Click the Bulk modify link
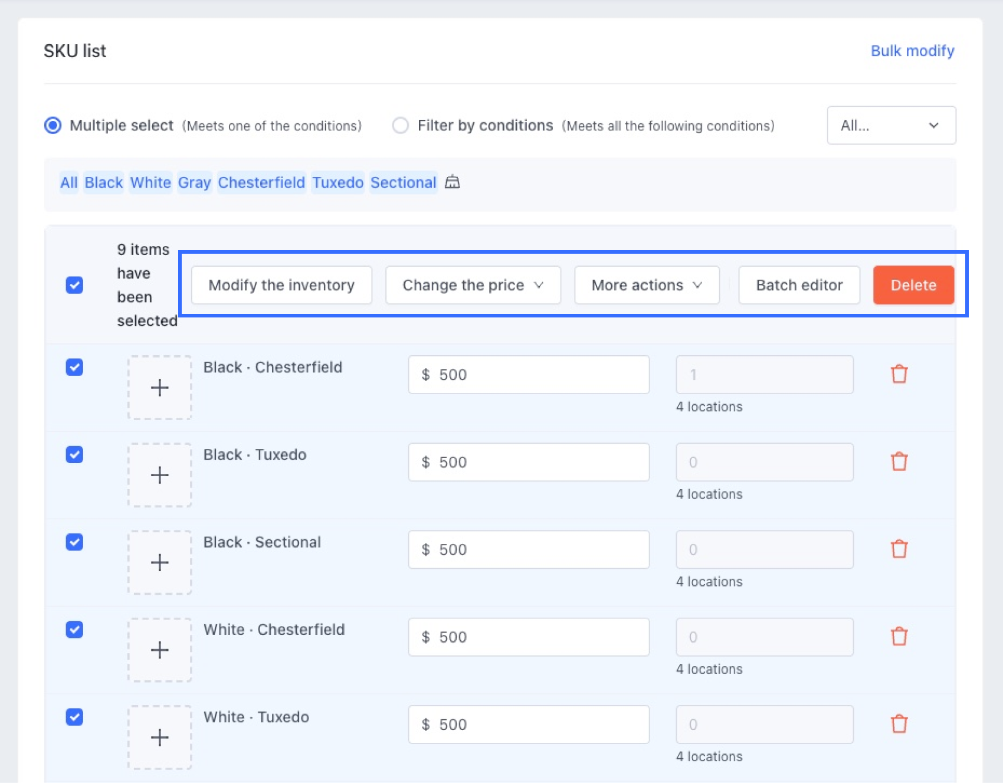This screenshot has height=783, width=1003. (912, 51)
